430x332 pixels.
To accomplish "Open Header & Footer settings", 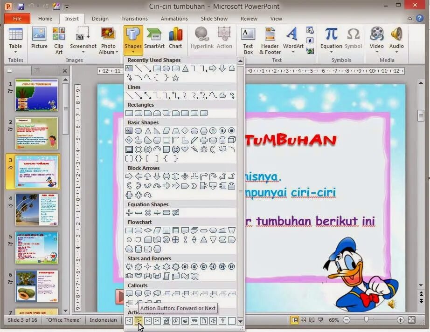I will [x=270, y=41].
